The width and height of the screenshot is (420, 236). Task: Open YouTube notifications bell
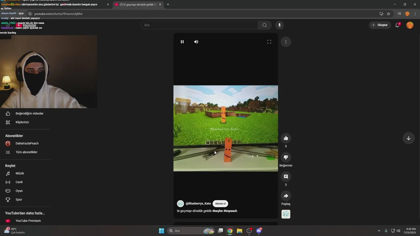[397, 25]
